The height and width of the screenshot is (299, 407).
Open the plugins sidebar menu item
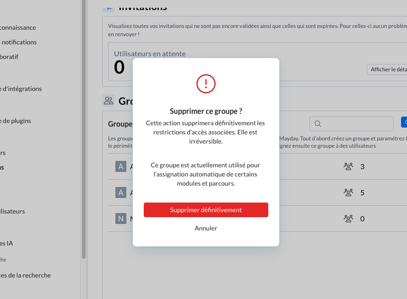[x=16, y=121]
